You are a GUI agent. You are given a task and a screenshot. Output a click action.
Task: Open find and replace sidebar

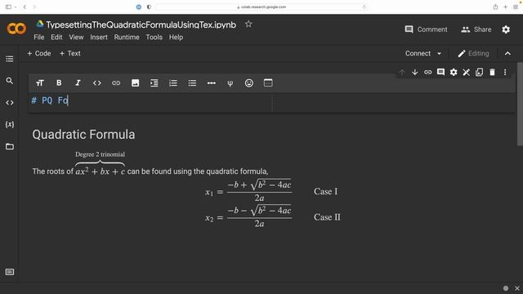(9, 81)
